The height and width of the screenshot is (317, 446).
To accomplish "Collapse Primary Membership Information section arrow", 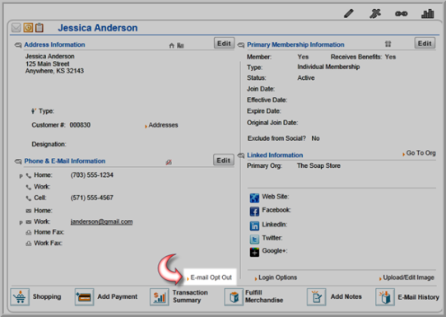I will [241, 45].
